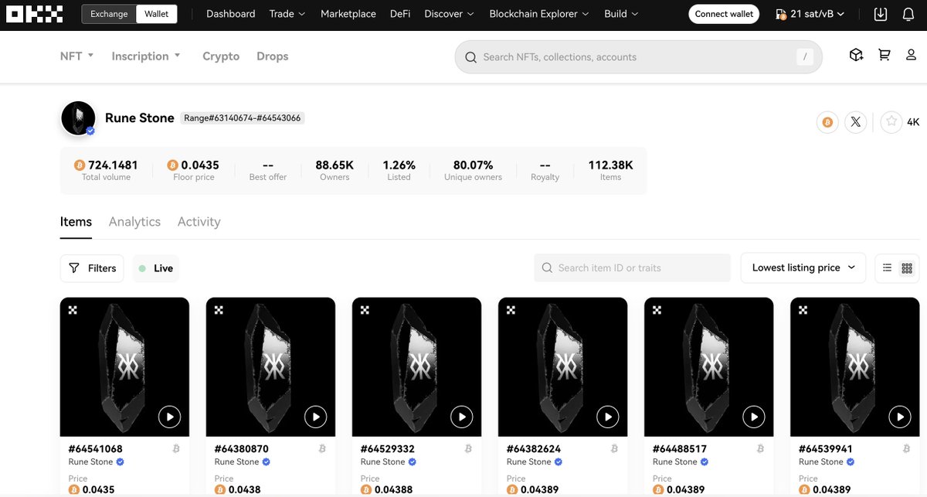Image resolution: width=927 pixels, height=497 pixels.
Task: Focus the Search item ID or traits field
Action: click(x=632, y=267)
